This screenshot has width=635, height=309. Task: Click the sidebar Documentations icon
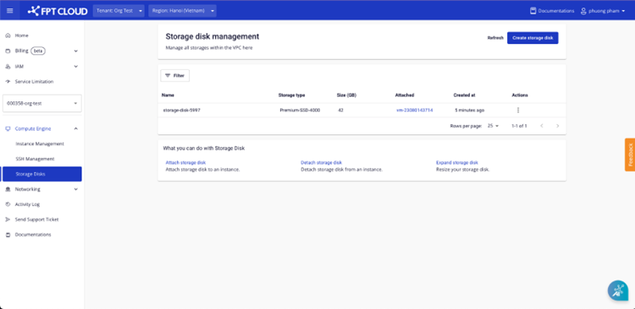coord(8,235)
